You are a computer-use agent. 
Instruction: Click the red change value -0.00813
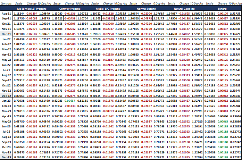108,111
